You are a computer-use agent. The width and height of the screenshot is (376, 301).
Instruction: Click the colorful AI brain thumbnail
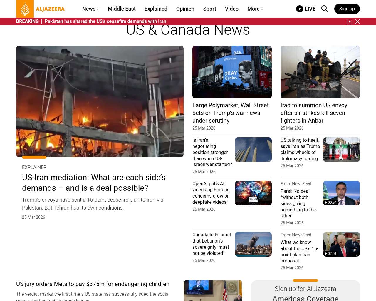click(253, 193)
